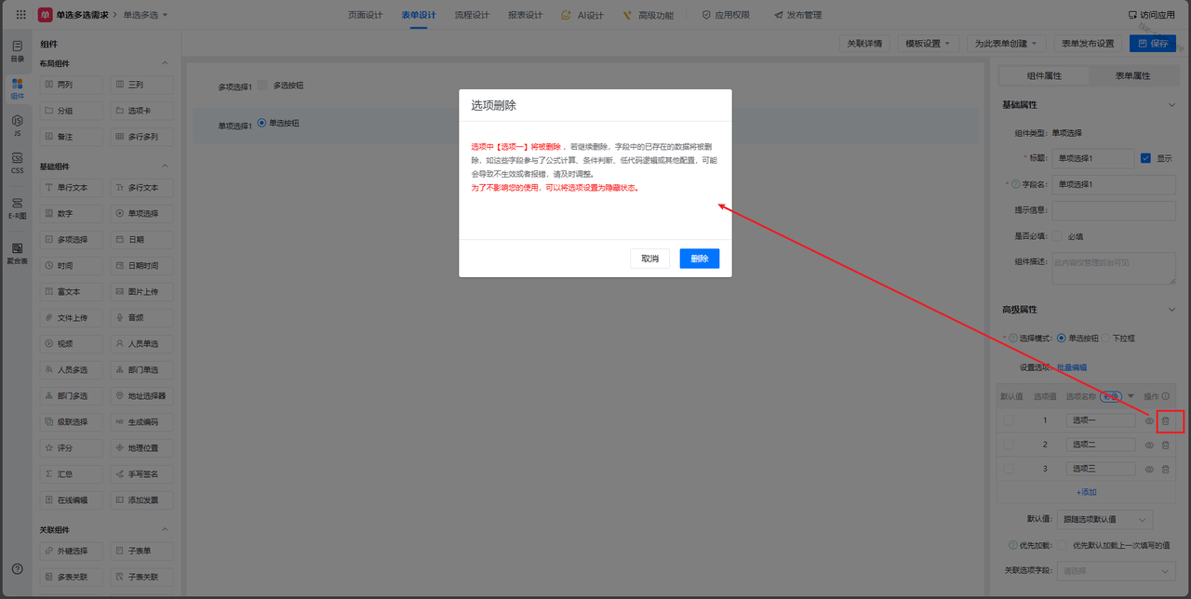The height and width of the screenshot is (599, 1191).
Task: Click the 删除 button in the dialog
Action: point(699,259)
